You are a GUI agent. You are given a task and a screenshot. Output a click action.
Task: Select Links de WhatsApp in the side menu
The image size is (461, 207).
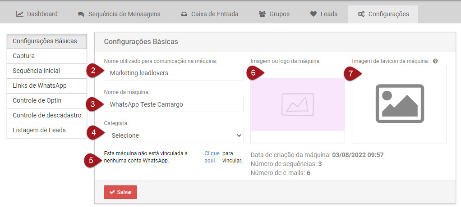coord(47,85)
